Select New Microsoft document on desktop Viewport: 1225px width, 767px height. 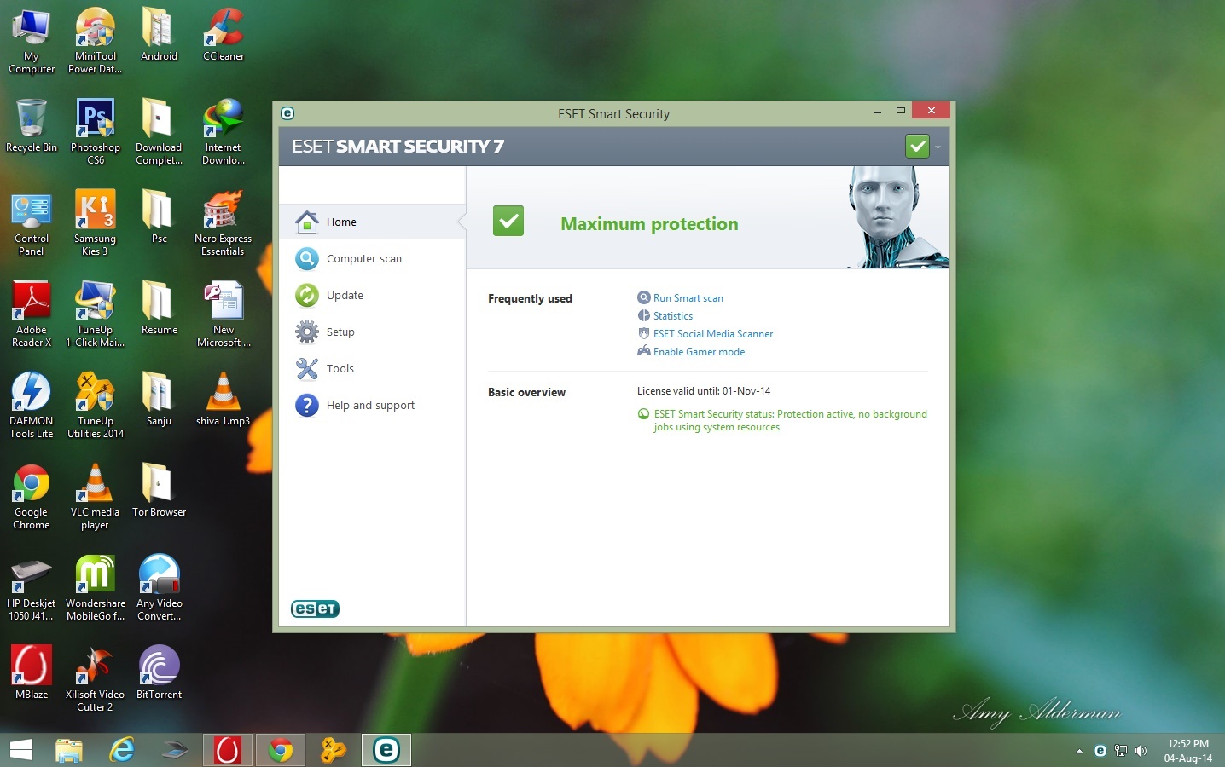[224, 314]
